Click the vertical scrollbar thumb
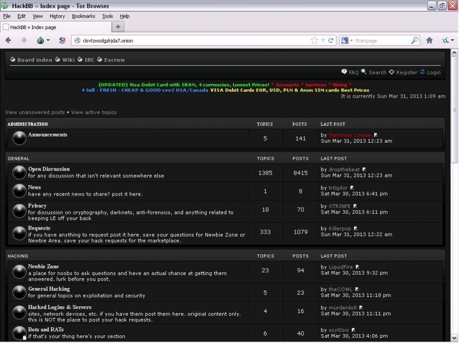This screenshot has height=343, width=459. [455, 110]
